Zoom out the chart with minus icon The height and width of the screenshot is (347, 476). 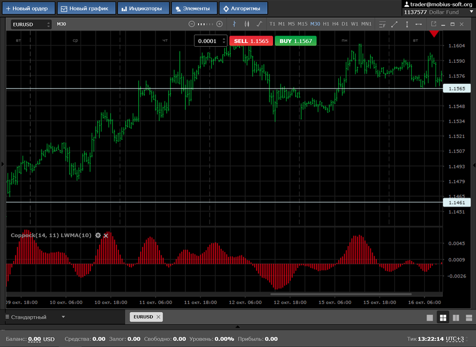191,24
